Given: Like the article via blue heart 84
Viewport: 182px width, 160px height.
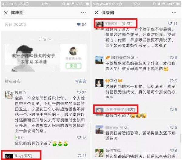Looking at the screenshot, I should [79, 24].
